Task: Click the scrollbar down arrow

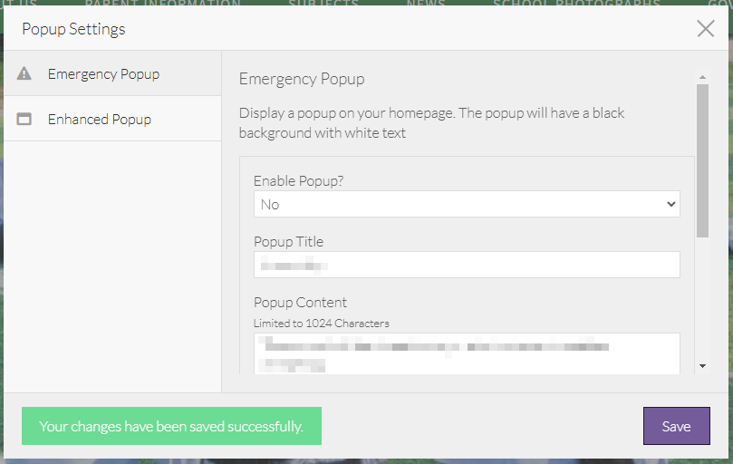Action: coord(702,365)
